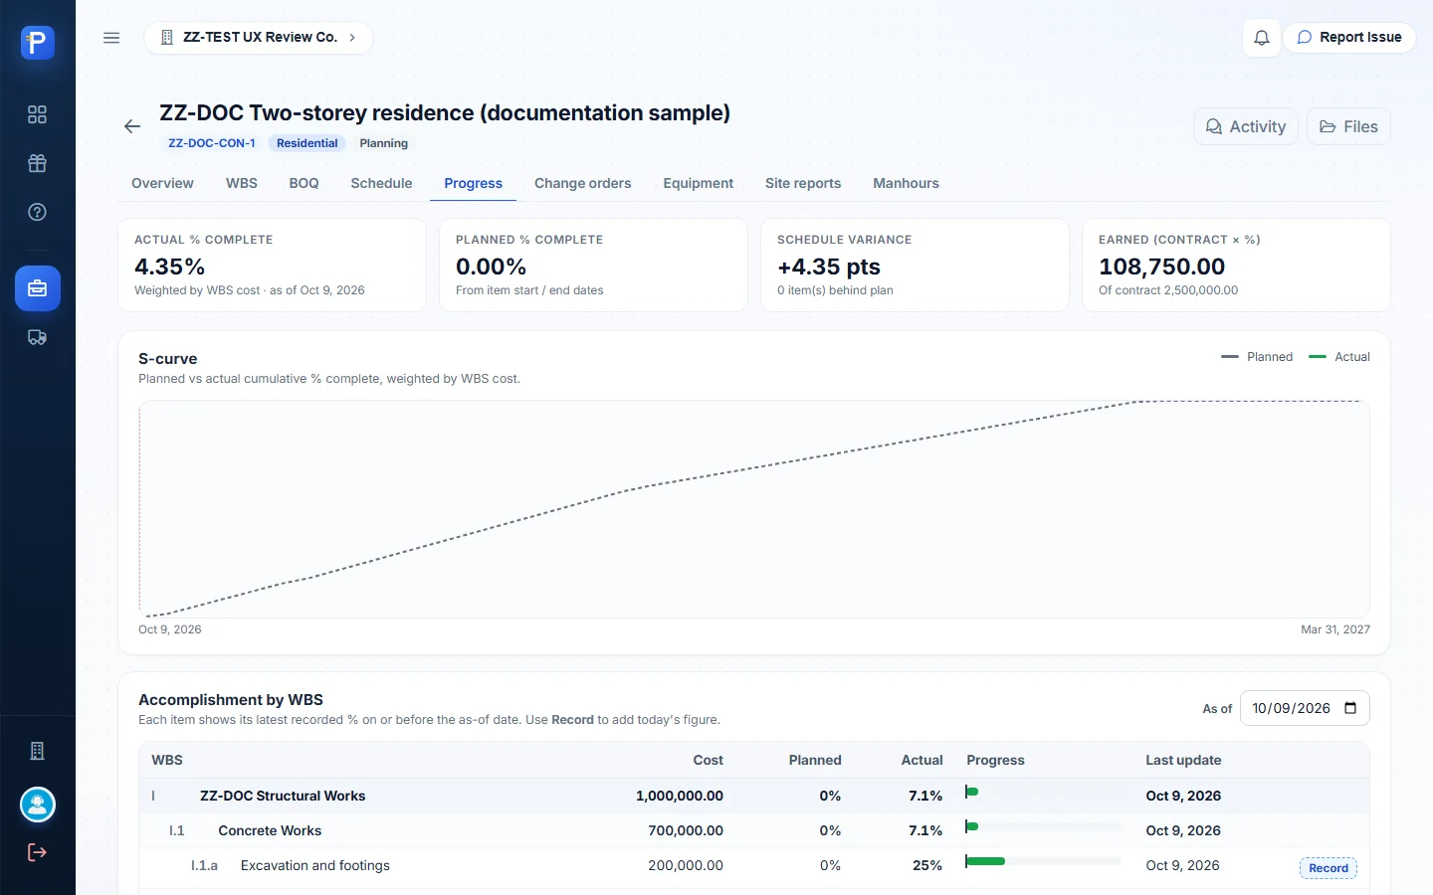The height and width of the screenshot is (895, 1433).
Task: Click the Excavation and footings progress bar
Action: click(x=1043, y=861)
